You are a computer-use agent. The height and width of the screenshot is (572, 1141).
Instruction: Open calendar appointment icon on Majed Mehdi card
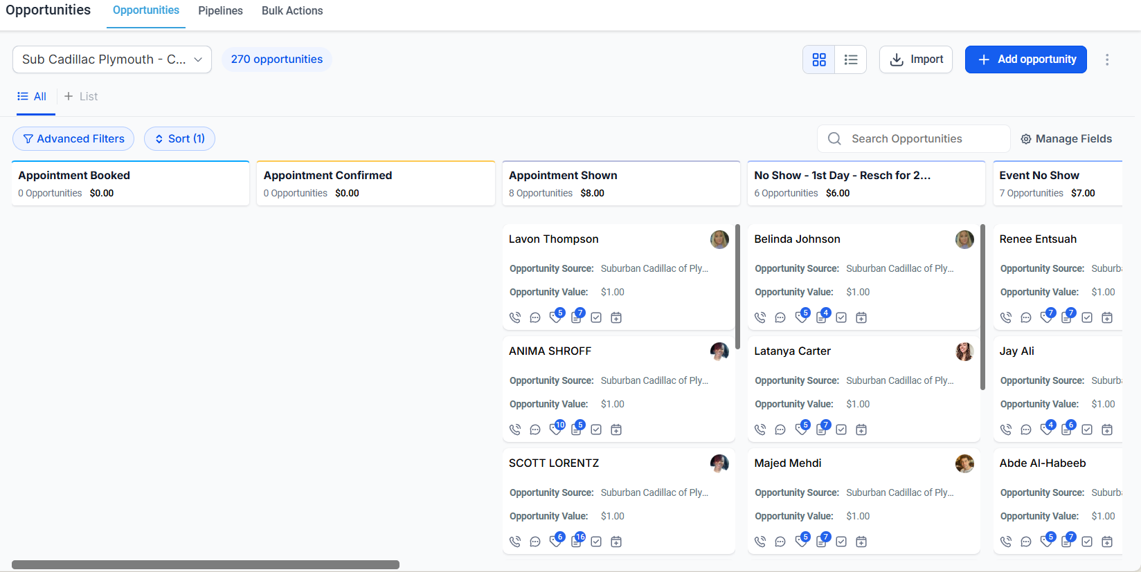click(x=861, y=542)
